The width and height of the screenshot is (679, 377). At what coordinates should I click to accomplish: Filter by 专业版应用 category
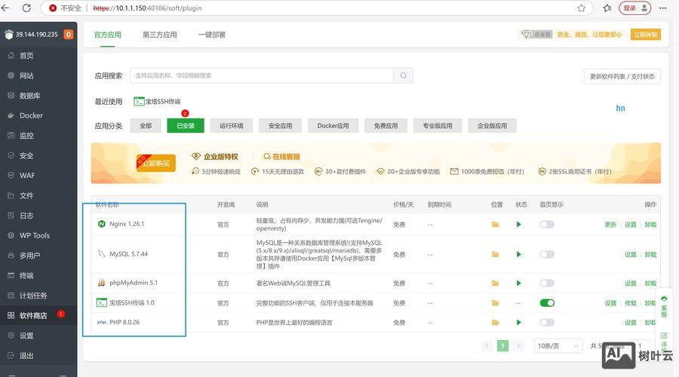tap(438, 125)
